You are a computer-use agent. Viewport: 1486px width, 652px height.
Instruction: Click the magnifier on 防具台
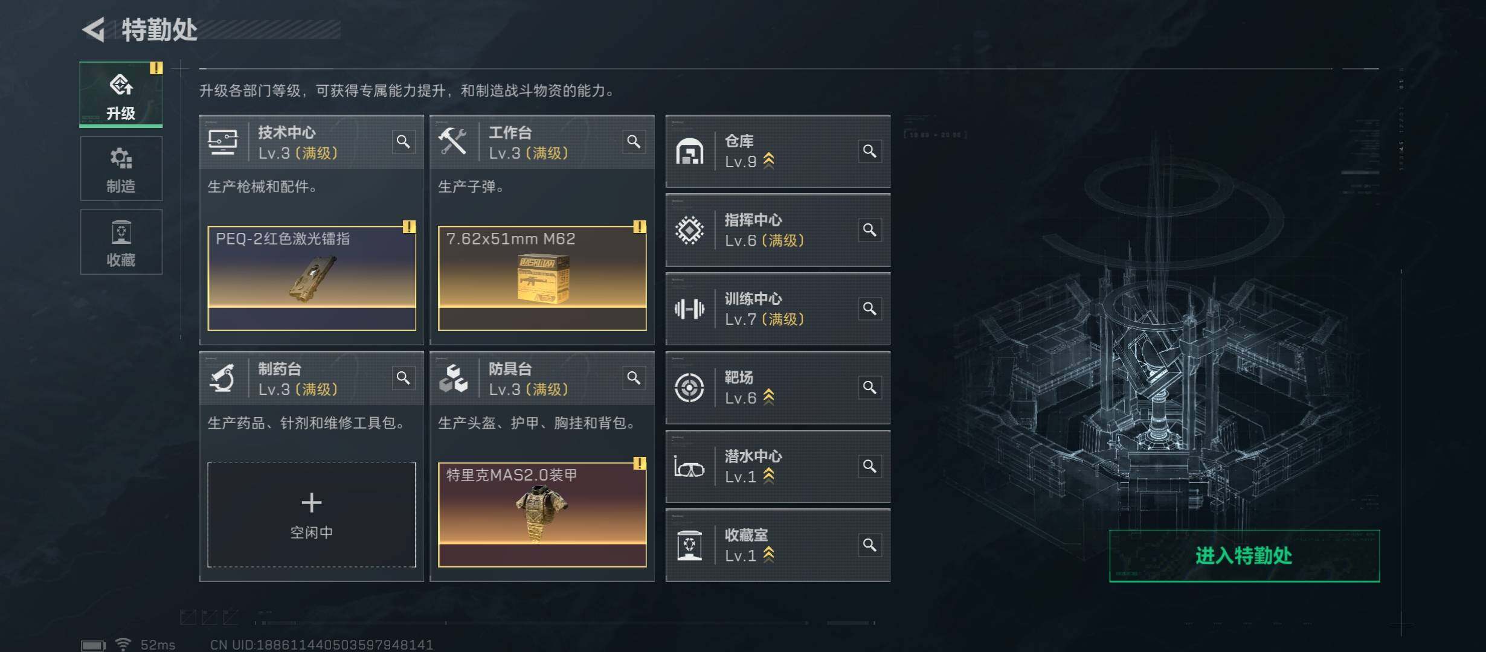(x=634, y=378)
